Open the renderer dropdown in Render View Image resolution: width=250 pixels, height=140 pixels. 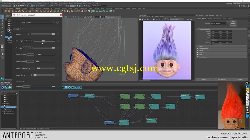click(177, 19)
